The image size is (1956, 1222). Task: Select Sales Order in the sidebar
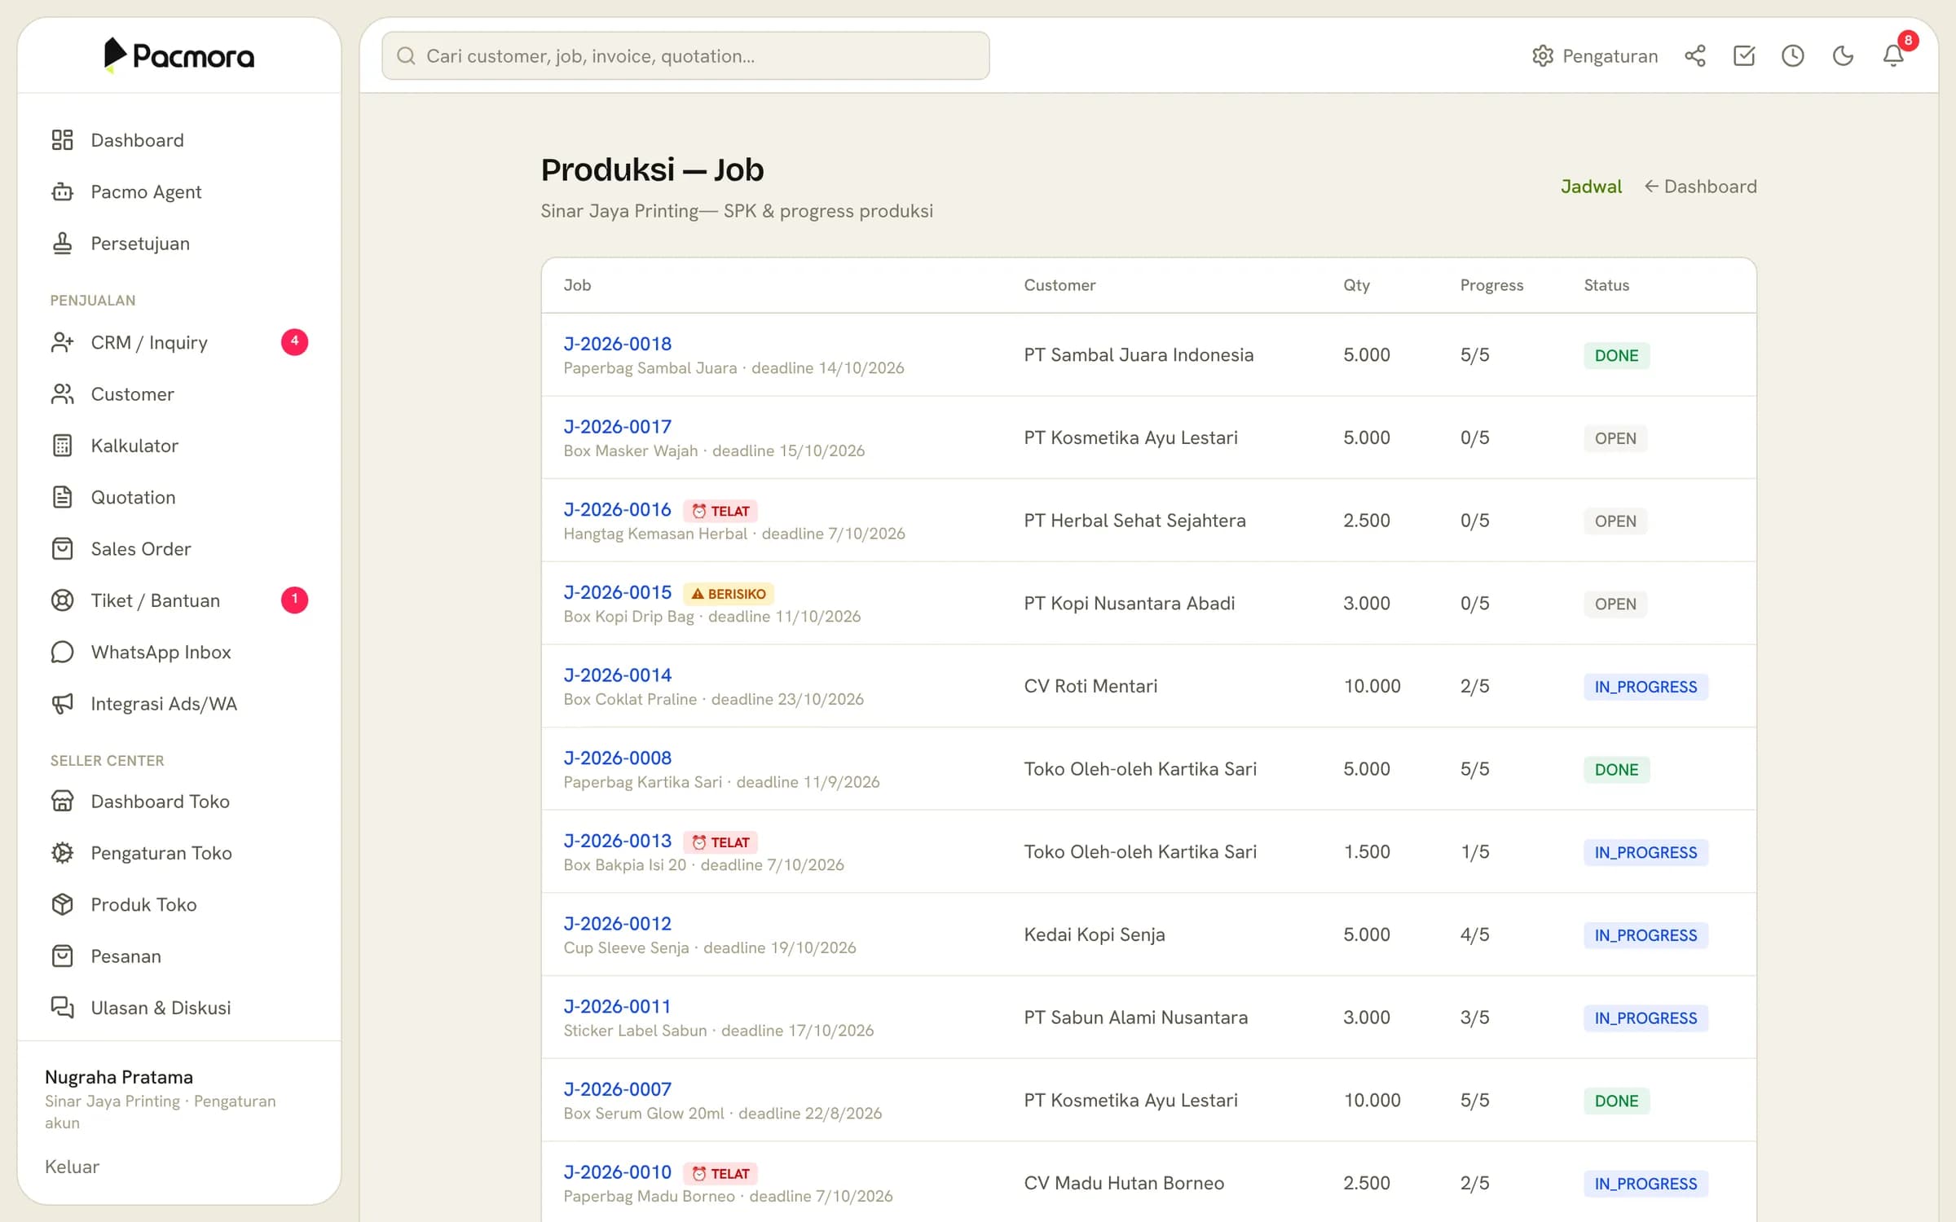(179, 549)
